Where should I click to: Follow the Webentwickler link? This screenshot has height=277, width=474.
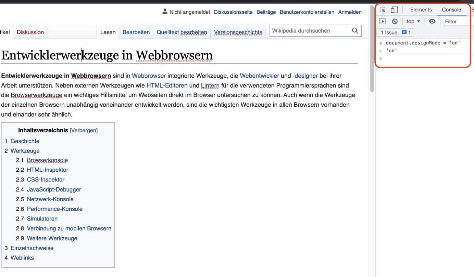point(260,76)
